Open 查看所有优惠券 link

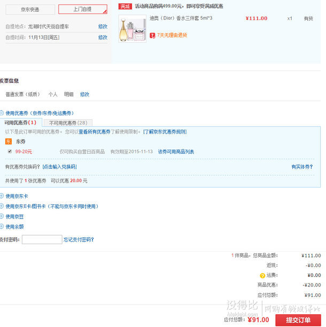coord(95,132)
